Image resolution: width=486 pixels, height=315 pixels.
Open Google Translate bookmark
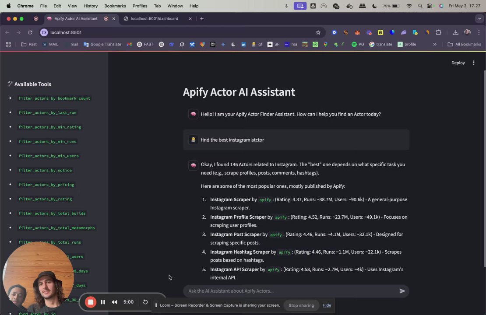102,44
